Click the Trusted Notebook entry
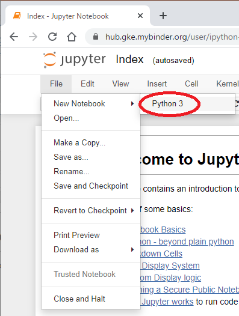This screenshot has width=239, height=316. pyautogui.click(x=91, y=275)
